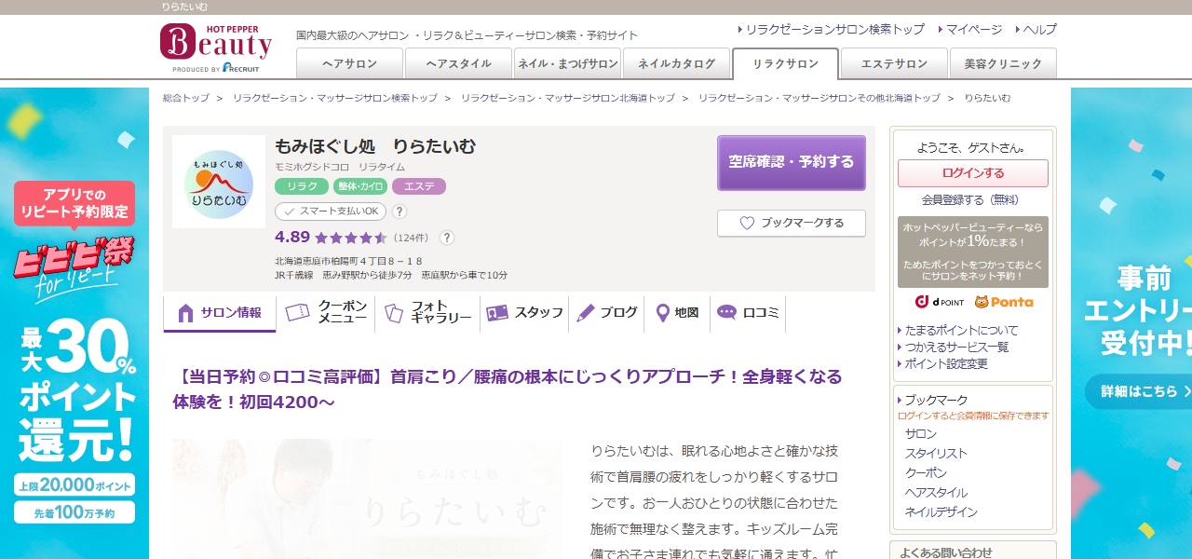Image resolution: width=1192 pixels, height=559 pixels.
Task: Open ヘアスタイル tab
Action: pos(458,63)
